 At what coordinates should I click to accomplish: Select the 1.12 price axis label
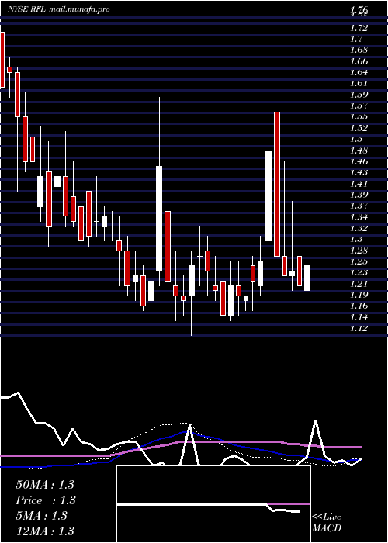(359, 328)
